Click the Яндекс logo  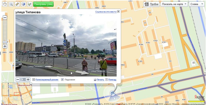(x=199, y=97)
